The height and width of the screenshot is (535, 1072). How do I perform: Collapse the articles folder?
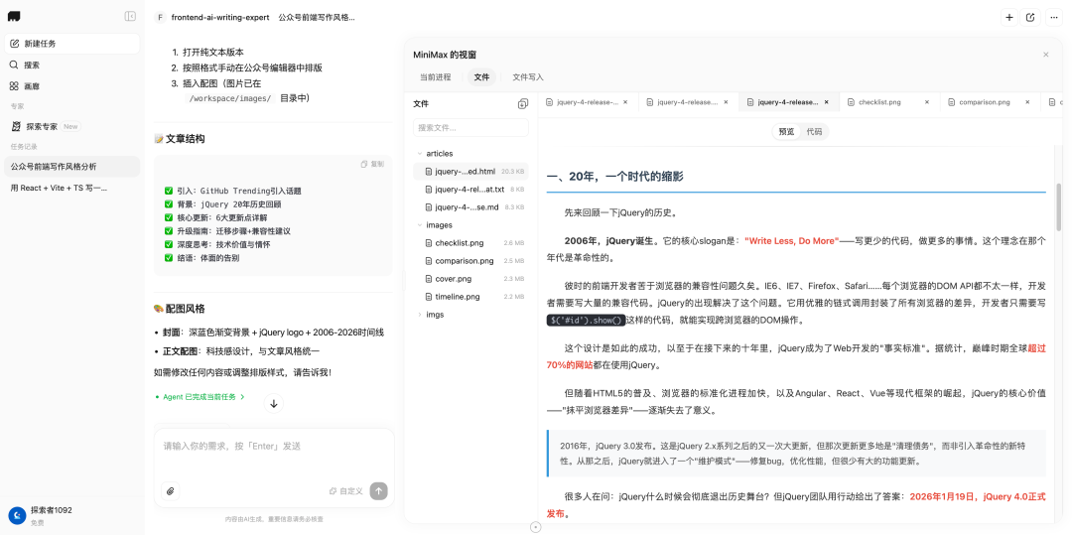[419, 154]
